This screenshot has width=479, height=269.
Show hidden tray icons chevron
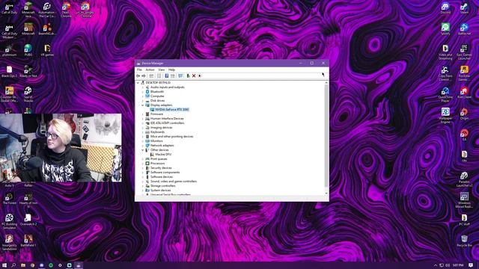[436, 265]
